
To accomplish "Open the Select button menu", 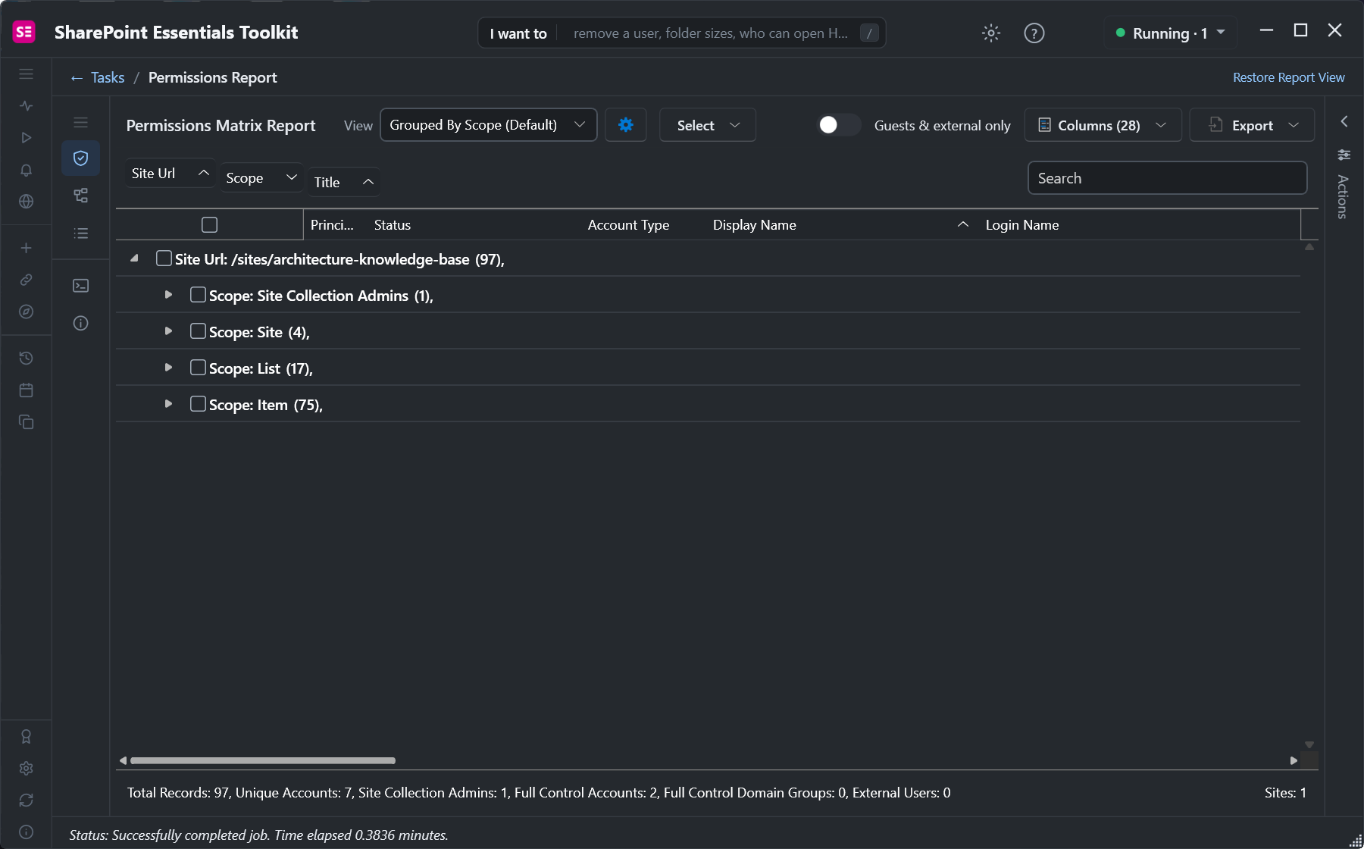I will coord(708,125).
